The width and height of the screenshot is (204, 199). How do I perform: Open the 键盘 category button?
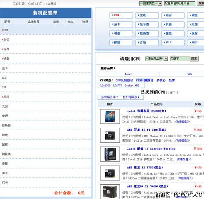(x=173, y=33)
